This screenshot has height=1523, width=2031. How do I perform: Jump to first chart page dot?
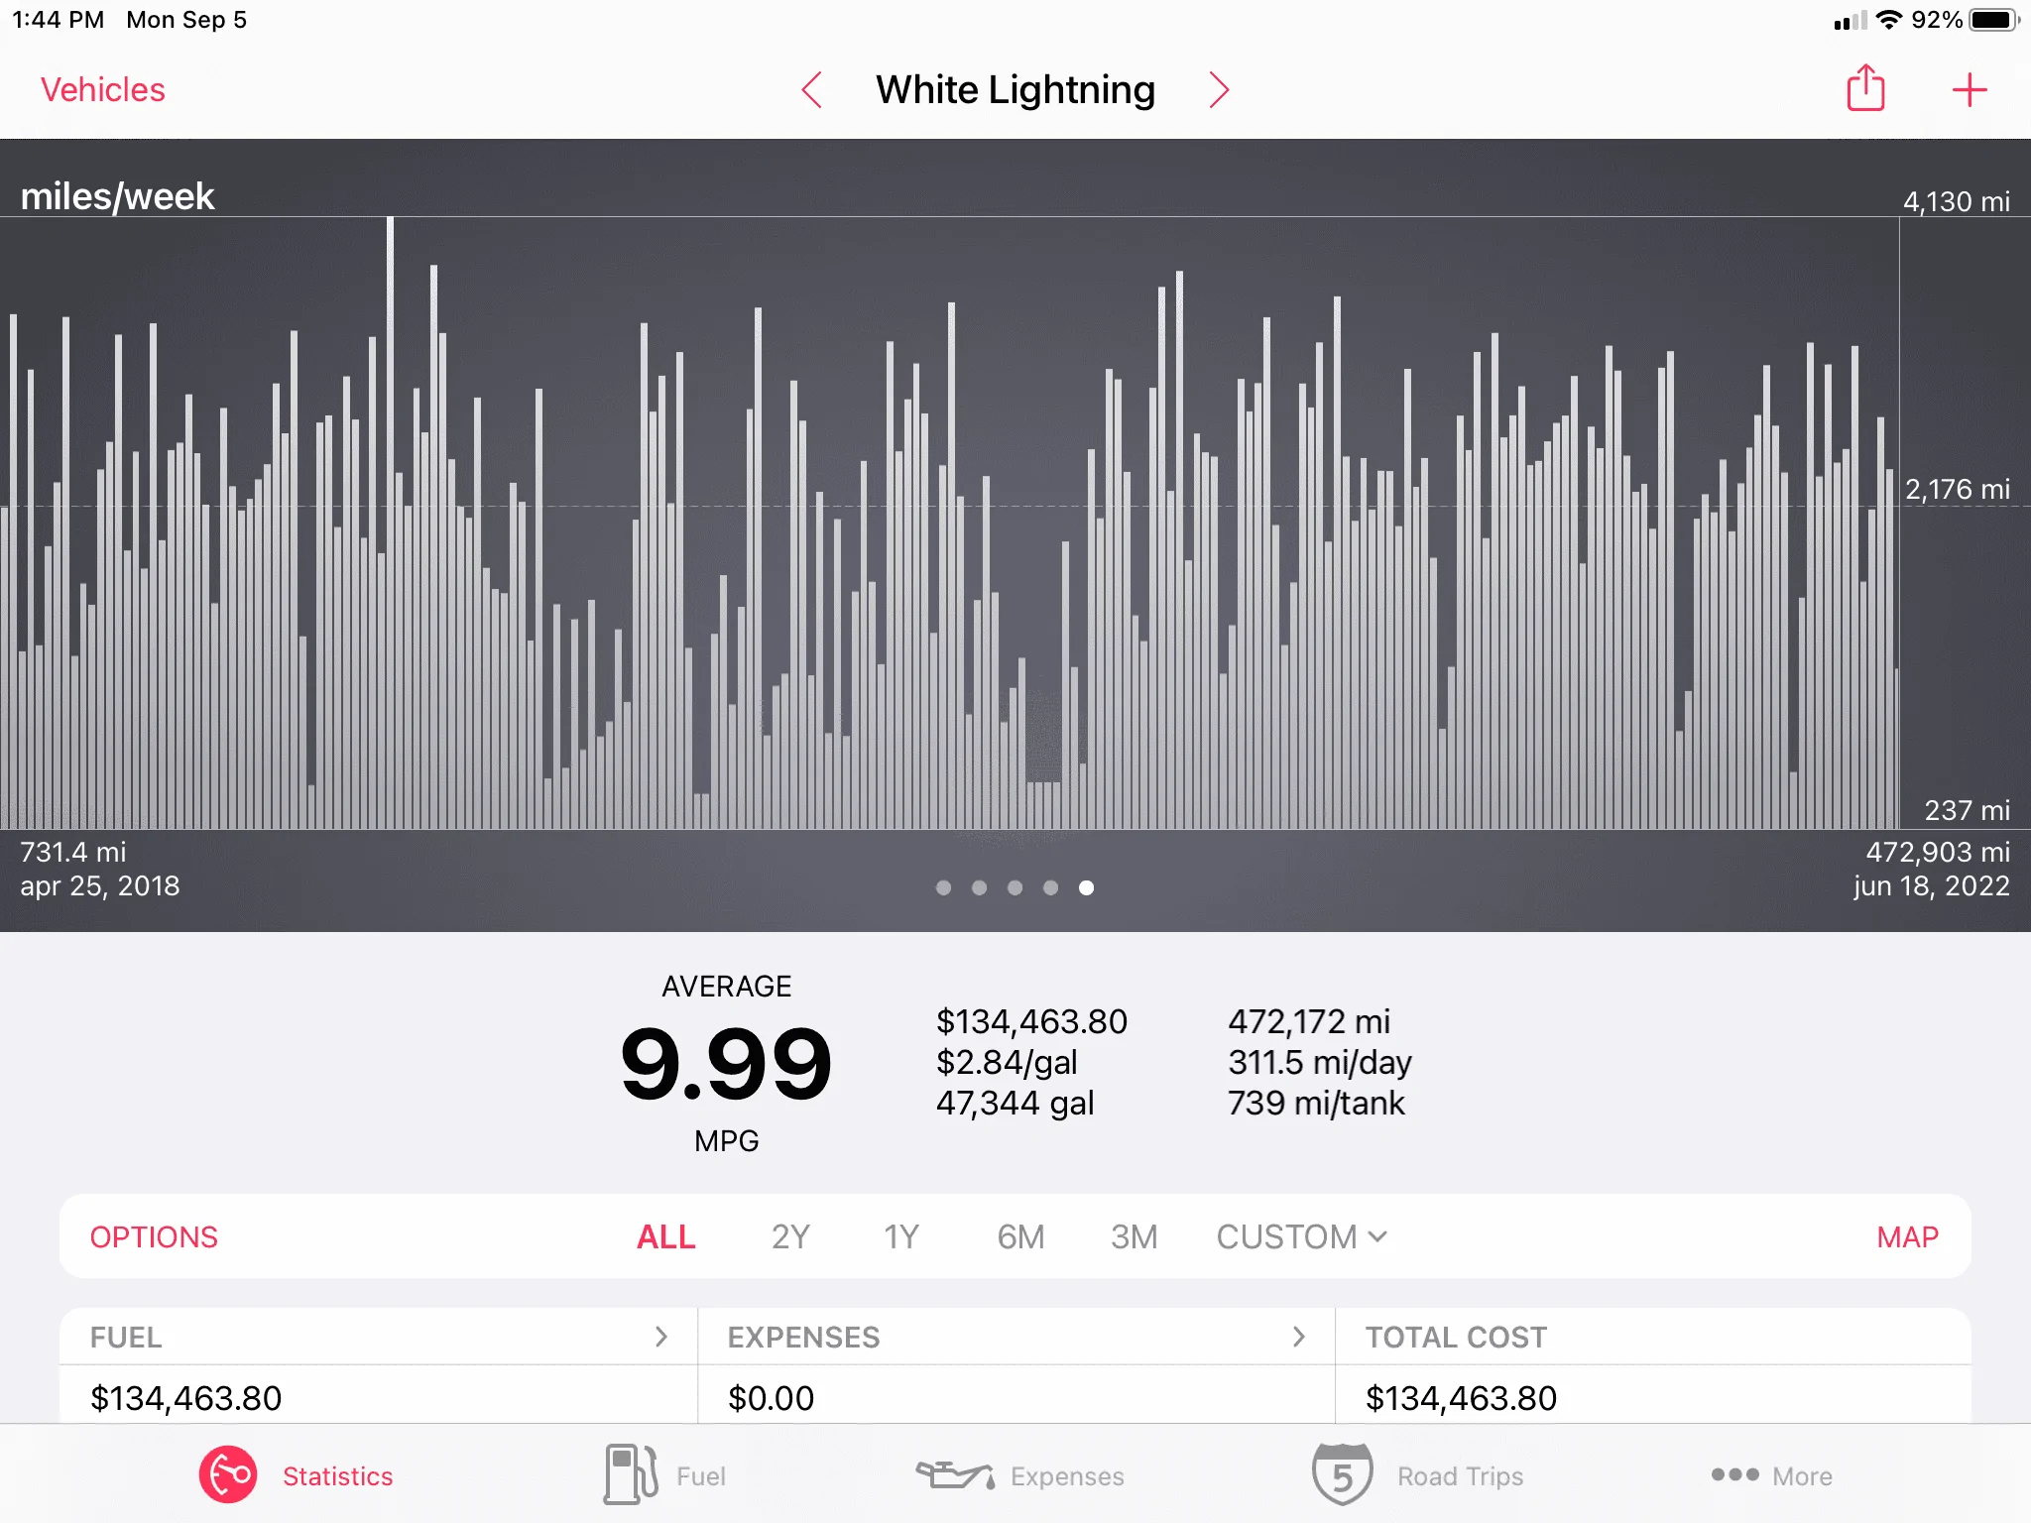(943, 887)
